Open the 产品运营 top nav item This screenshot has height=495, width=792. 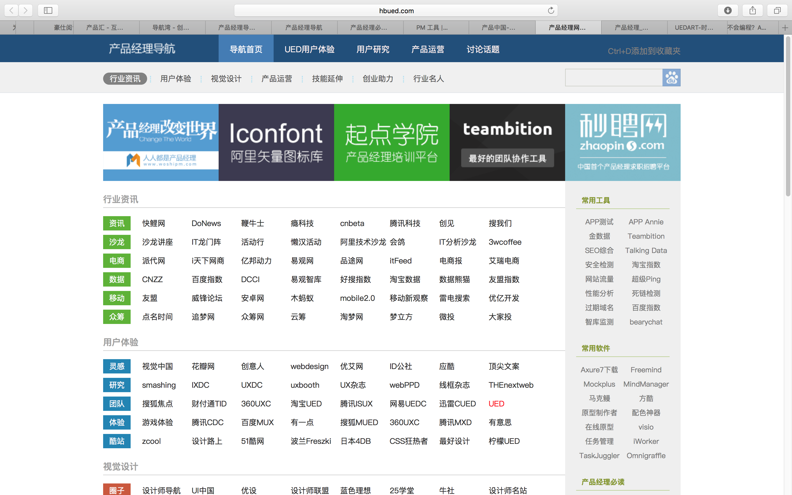pyautogui.click(x=428, y=49)
